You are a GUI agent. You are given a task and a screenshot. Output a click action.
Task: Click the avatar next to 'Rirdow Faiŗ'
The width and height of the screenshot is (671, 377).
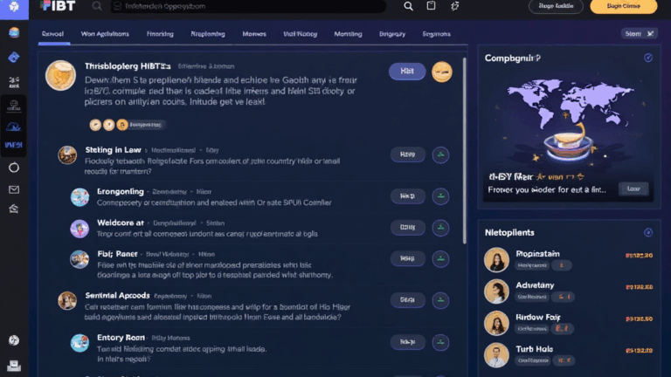pyautogui.click(x=496, y=323)
